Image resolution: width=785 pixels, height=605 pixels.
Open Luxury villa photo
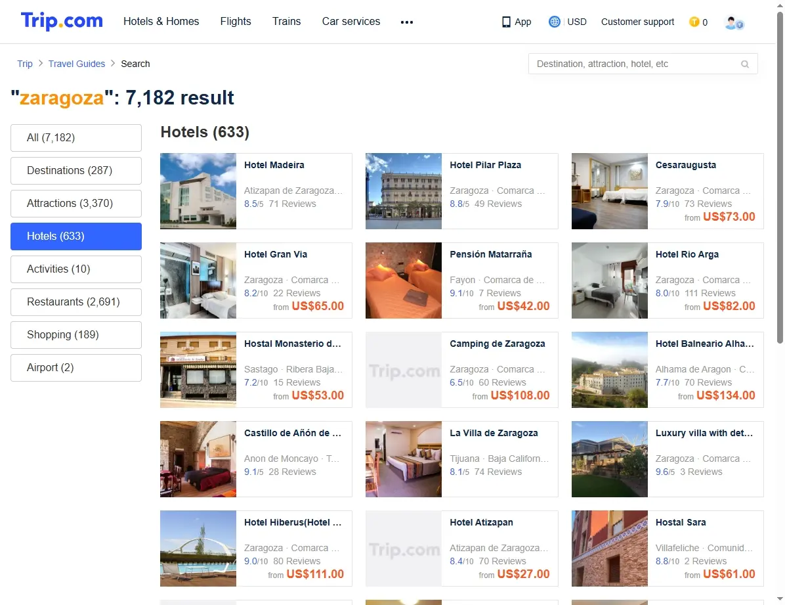coord(610,459)
